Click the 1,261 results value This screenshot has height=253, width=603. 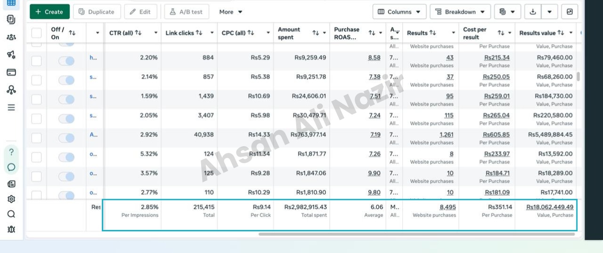click(447, 135)
